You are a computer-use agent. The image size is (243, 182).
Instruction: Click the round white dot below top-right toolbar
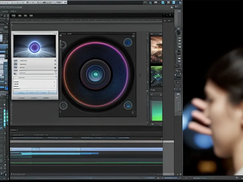(x=171, y=7)
